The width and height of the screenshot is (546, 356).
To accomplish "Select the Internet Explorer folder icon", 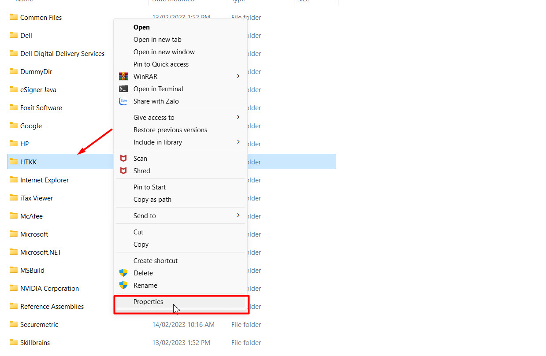I will 14,180.
